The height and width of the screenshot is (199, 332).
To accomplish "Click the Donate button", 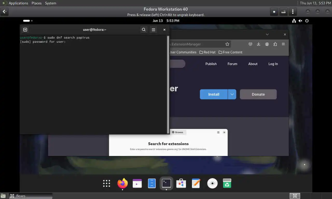I will (258, 94).
